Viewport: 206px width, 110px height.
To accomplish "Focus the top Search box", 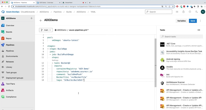I will [x=159, y=12].
